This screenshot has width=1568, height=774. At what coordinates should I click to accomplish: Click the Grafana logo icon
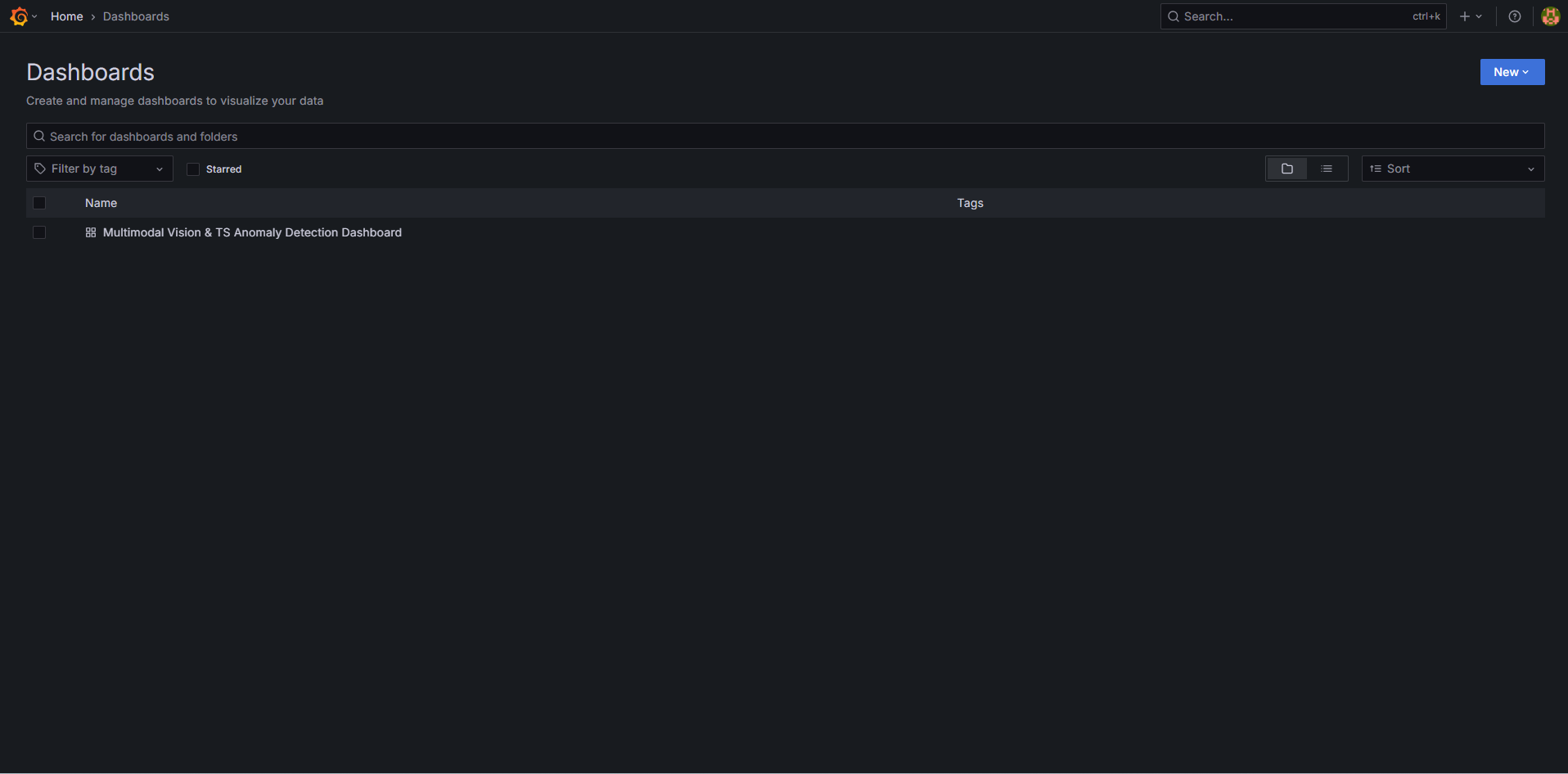(19, 16)
